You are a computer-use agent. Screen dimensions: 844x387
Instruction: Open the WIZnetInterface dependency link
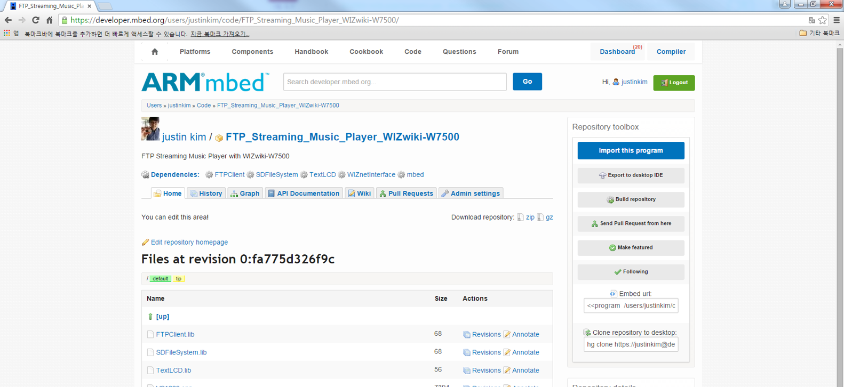point(371,175)
